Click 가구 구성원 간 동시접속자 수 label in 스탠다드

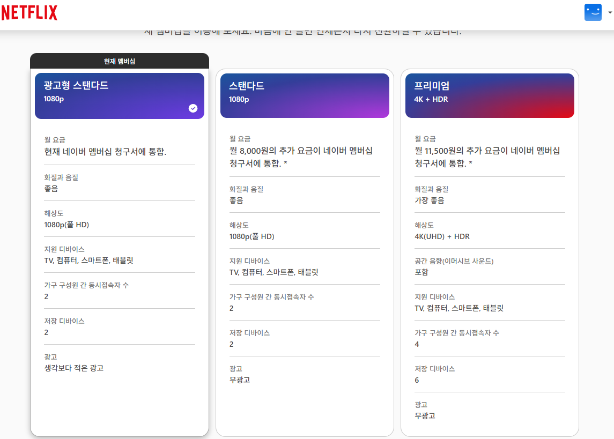pyautogui.click(x=272, y=297)
